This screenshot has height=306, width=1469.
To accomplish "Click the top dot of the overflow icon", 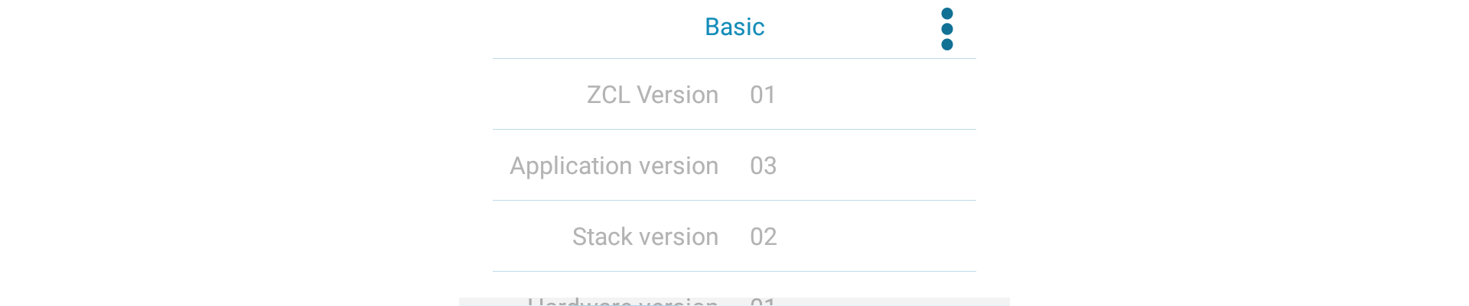I will [946, 14].
